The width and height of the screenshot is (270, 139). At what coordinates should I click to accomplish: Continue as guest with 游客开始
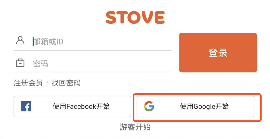tap(135, 127)
